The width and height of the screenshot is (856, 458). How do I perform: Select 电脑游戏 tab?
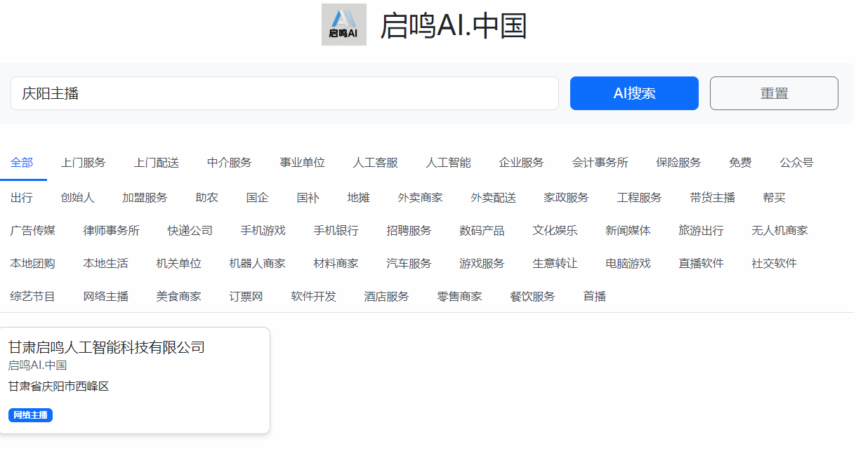click(x=628, y=263)
